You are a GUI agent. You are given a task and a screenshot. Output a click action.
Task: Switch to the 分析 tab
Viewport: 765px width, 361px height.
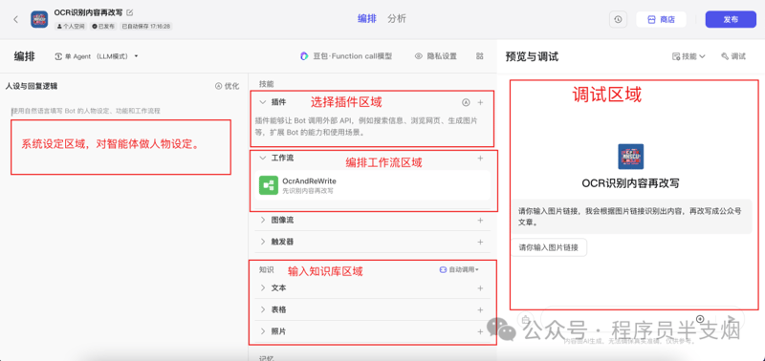coord(397,19)
